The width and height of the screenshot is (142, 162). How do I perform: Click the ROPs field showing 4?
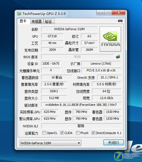coord(51,70)
